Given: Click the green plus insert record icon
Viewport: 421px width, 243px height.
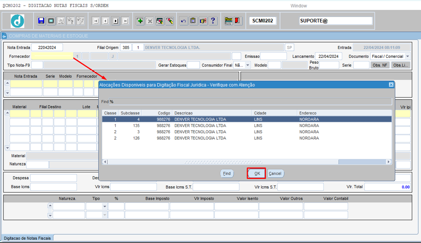Looking at the screenshot, I should [140, 21].
